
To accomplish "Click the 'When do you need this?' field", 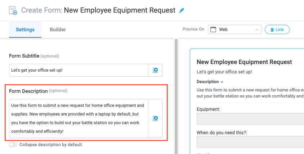I will pyautogui.click(x=250, y=142).
